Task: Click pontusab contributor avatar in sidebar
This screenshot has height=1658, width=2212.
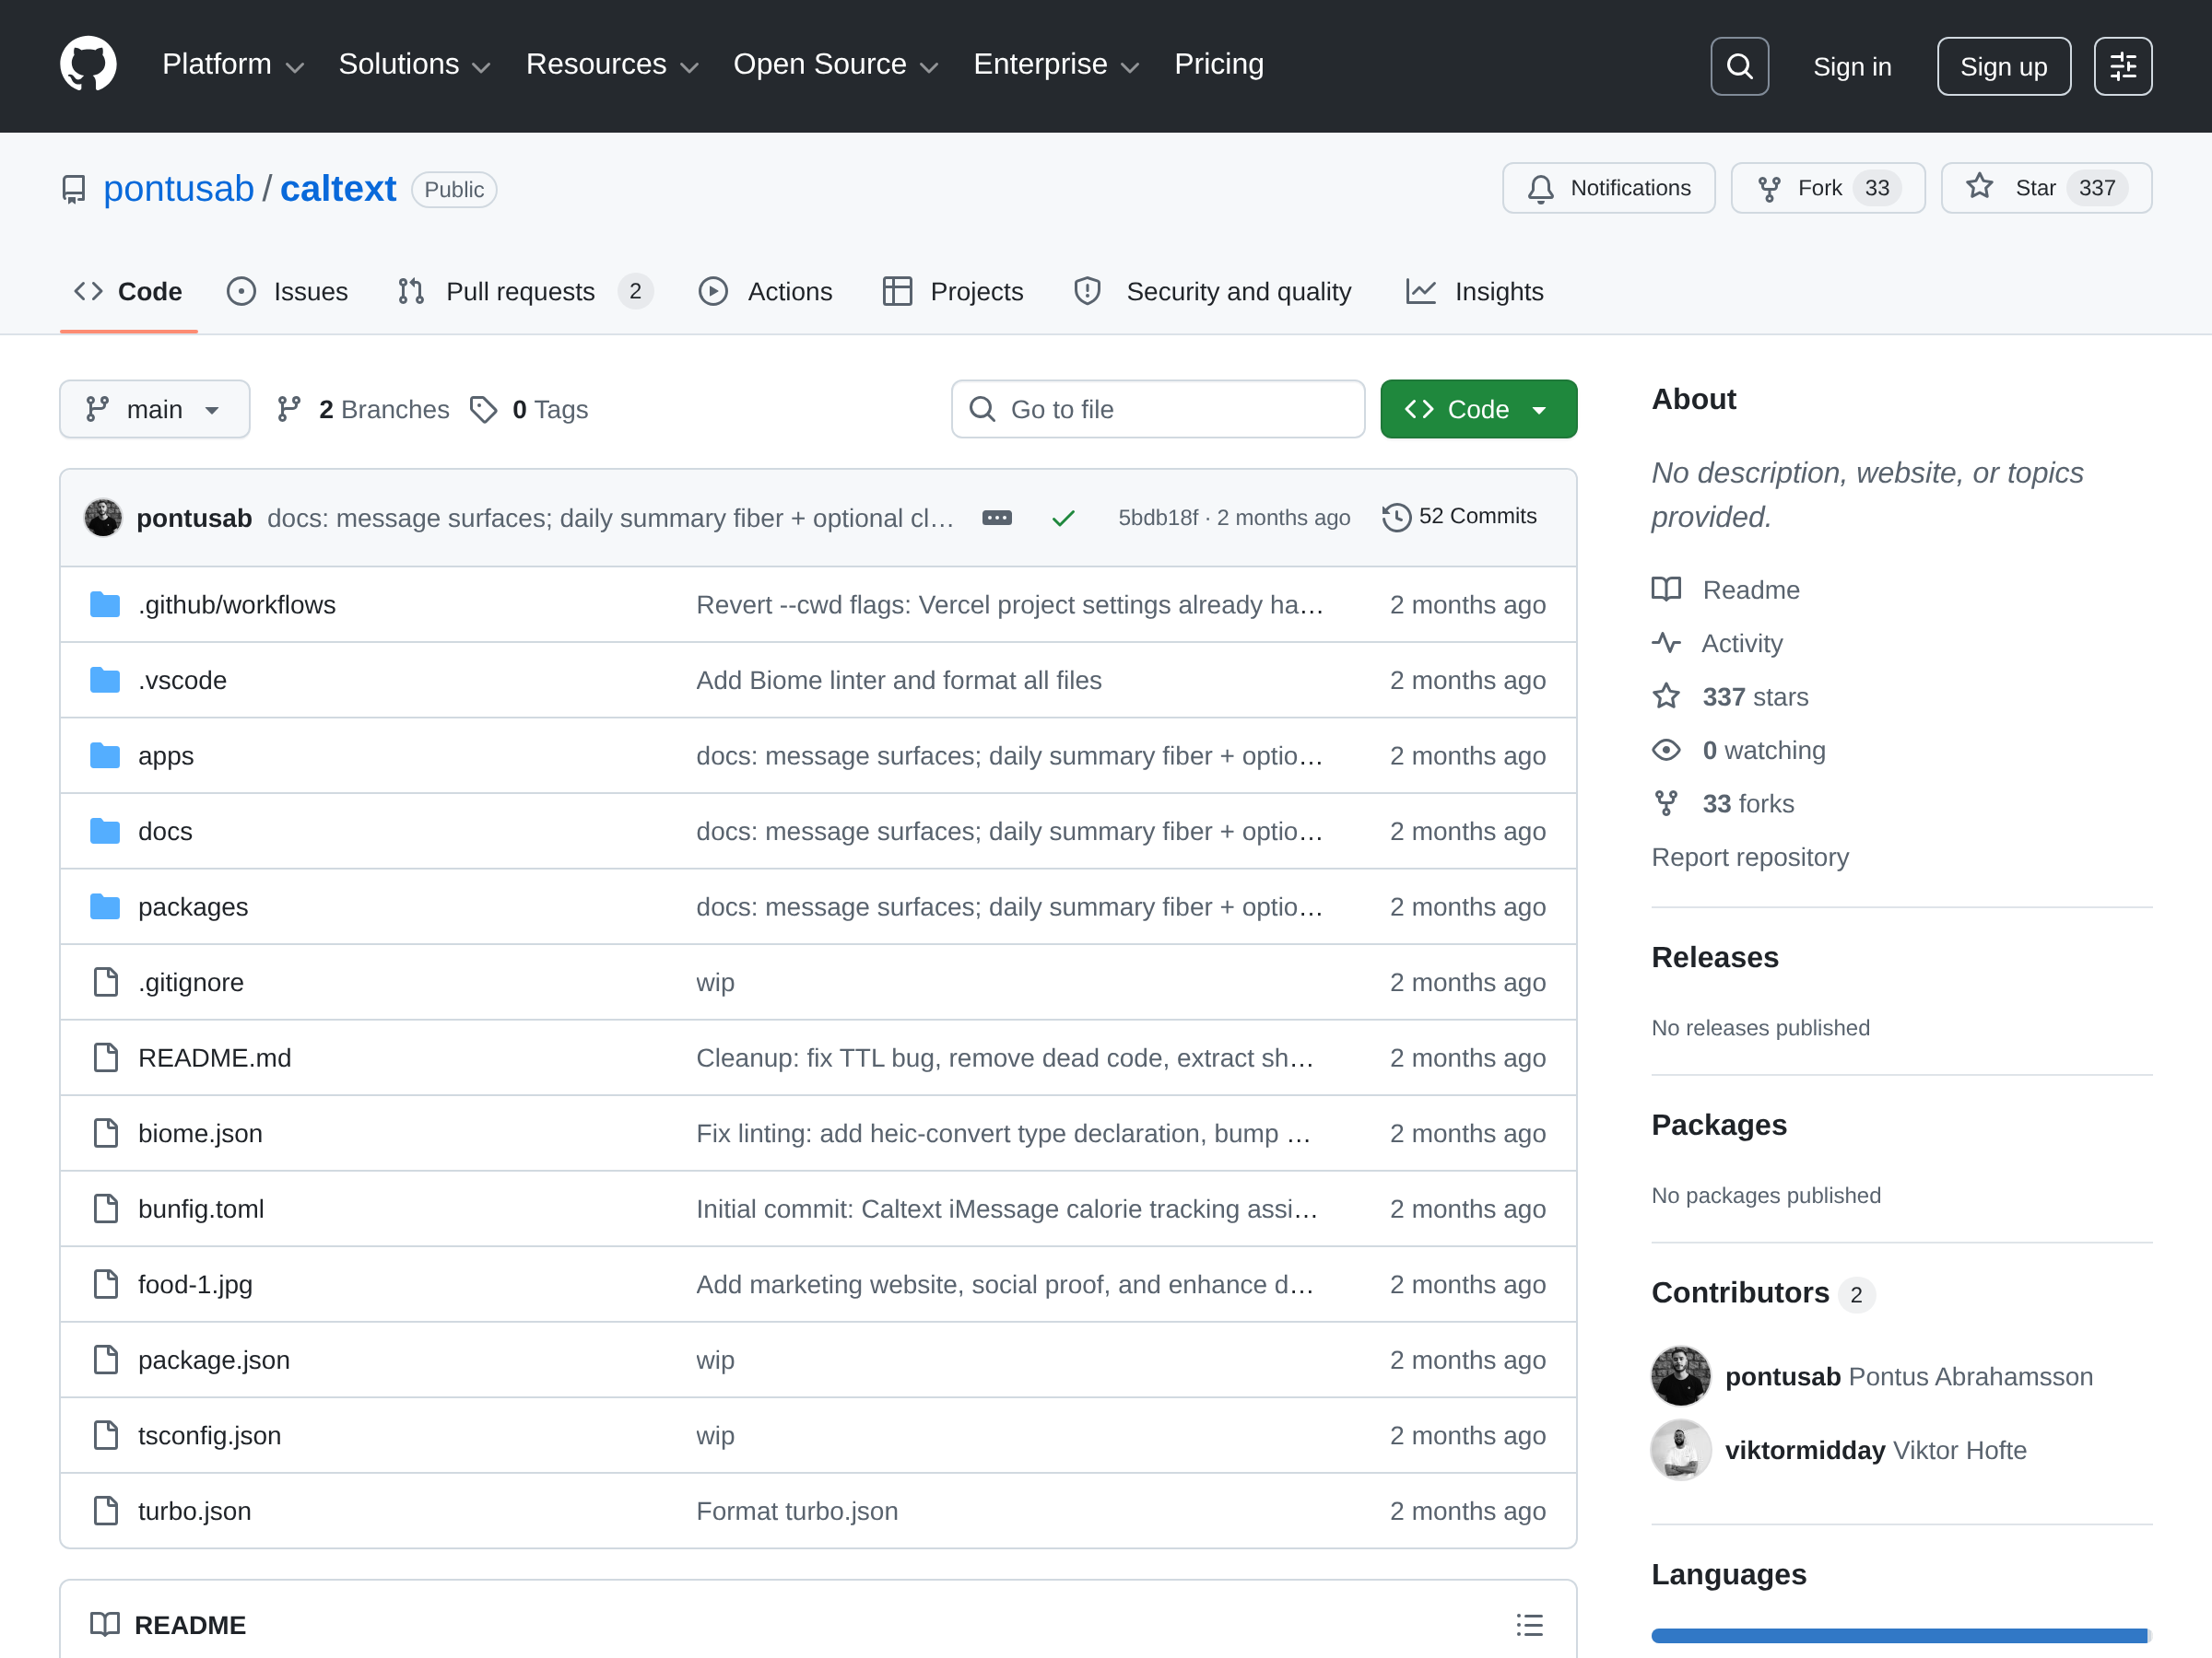Action: pyautogui.click(x=1680, y=1376)
